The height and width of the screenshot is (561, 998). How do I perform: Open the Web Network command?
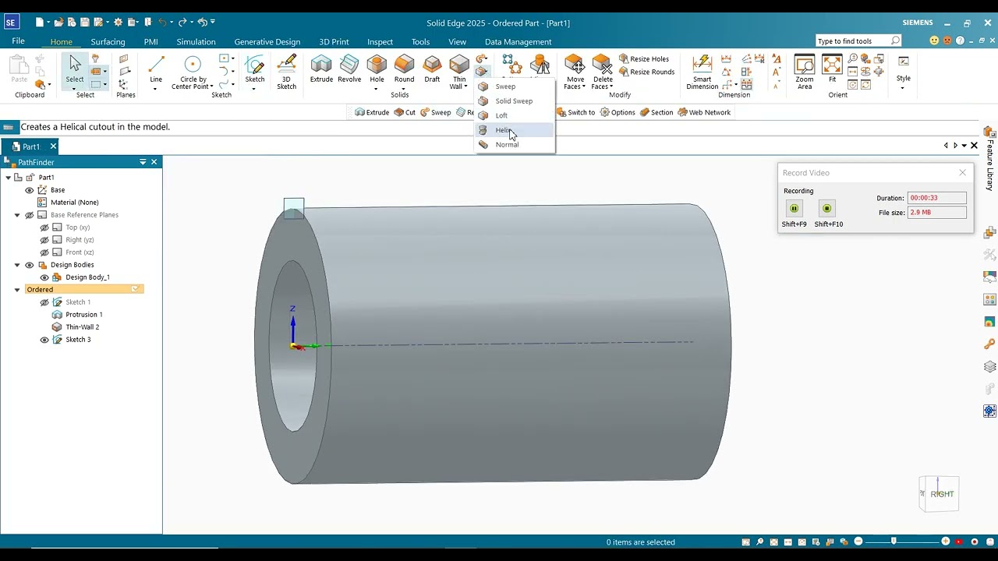point(704,112)
